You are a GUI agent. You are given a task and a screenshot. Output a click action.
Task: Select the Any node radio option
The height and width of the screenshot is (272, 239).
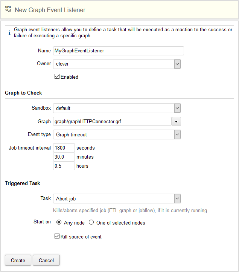[59, 223]
